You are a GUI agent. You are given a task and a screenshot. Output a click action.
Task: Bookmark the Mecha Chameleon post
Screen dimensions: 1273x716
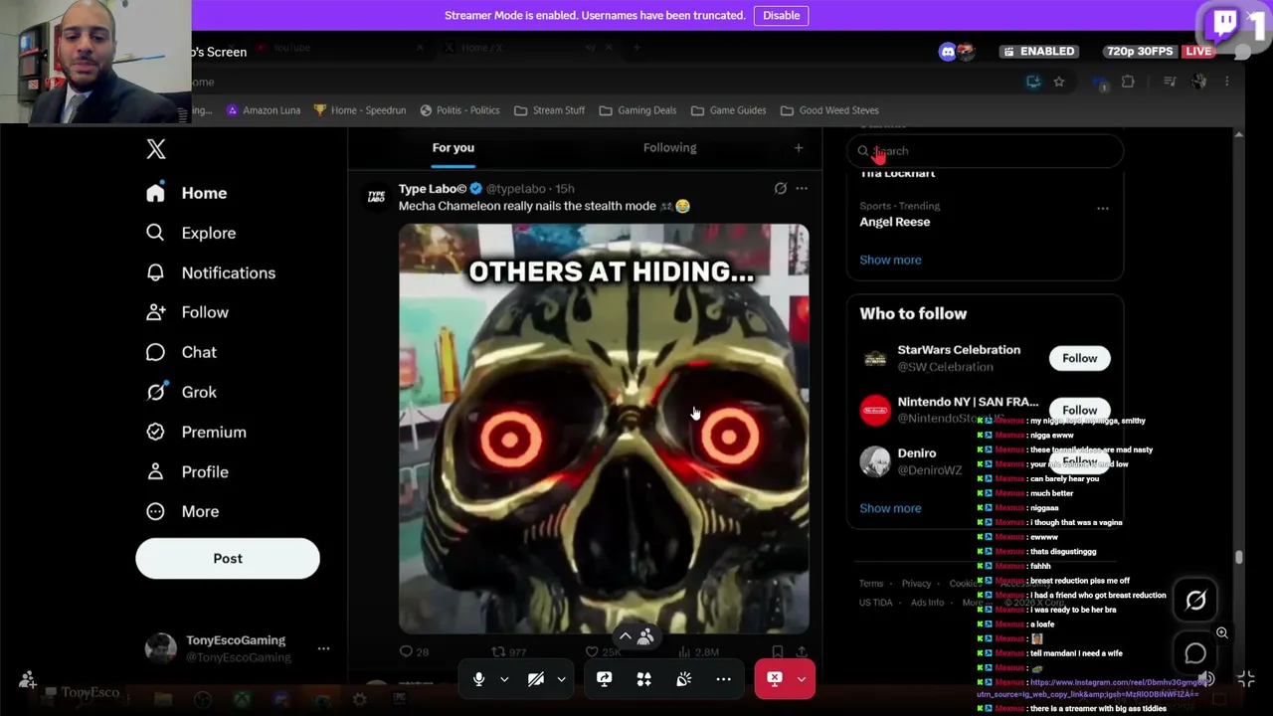[778, 651]
